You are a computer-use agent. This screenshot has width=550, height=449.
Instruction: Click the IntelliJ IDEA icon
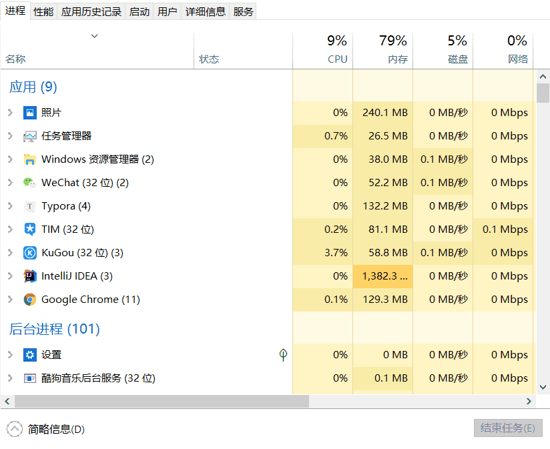pos(30,276)
